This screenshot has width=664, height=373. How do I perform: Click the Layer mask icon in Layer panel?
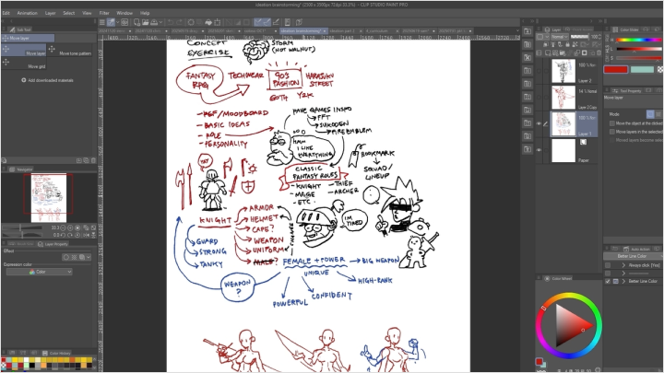585,53
